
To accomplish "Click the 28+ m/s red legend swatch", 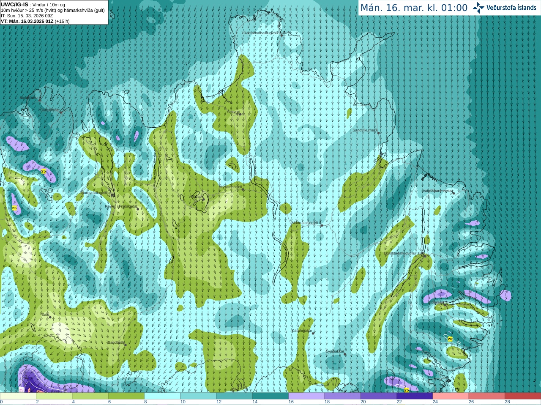I will 523,396.
